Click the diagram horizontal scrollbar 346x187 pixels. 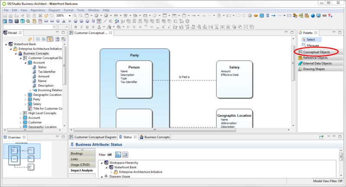[155, 130]
